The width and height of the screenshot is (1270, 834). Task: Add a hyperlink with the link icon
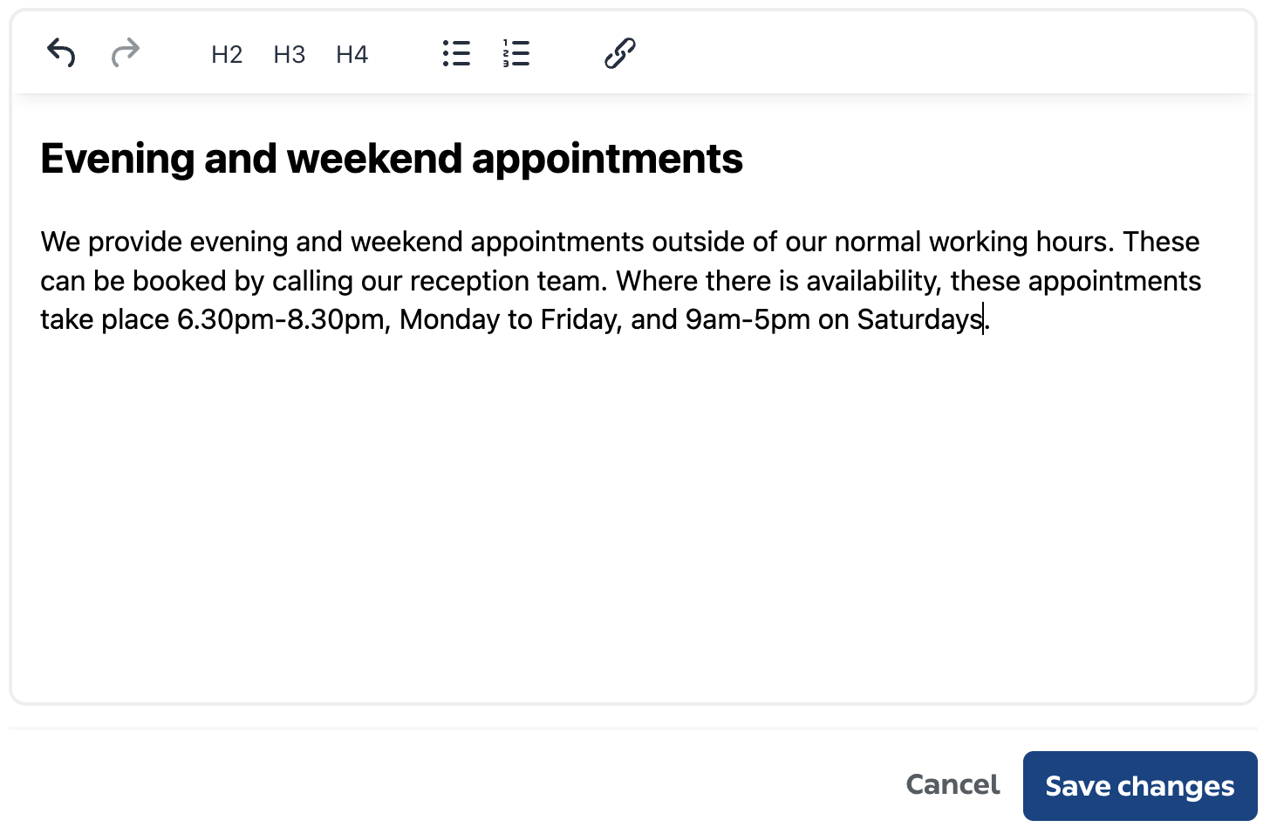[x=620, y=53]
